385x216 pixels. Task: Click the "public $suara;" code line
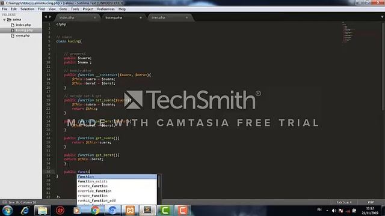click(78, 58)
